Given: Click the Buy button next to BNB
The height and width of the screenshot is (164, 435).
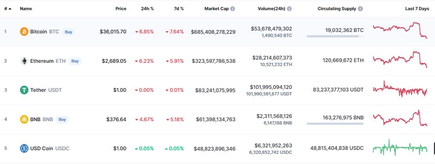Looking at the screenshot, I should 62,119.
